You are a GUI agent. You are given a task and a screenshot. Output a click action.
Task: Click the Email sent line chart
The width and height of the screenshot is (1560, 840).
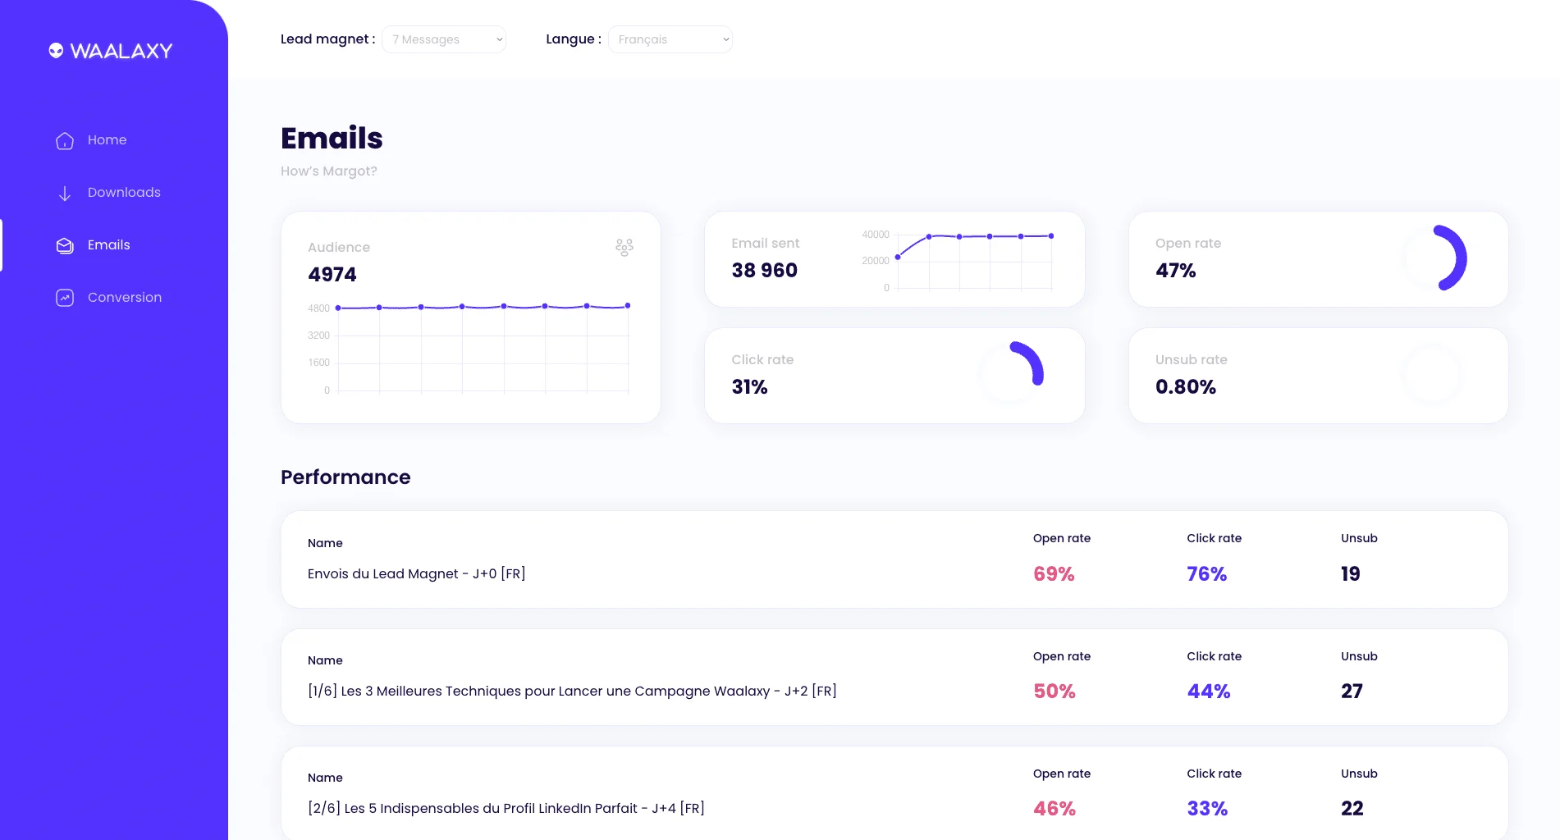tap(958, 261)
